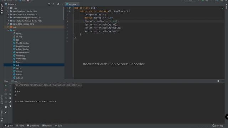The image size is (228, 128).
Task: Click the scroll to end icon in Run console
Action: pos(10,98)
